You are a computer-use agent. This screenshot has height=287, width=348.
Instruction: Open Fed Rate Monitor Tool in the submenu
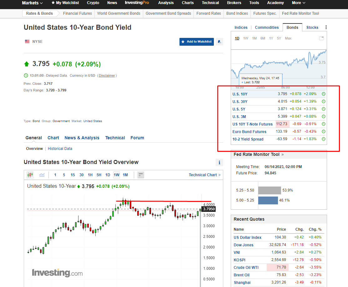pos(300,13)
